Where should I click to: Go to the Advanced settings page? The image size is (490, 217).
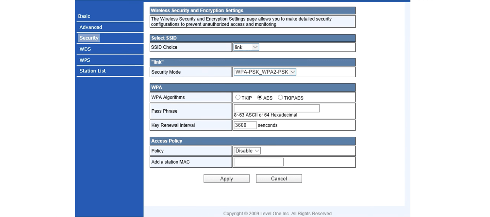tap(91, 27)
